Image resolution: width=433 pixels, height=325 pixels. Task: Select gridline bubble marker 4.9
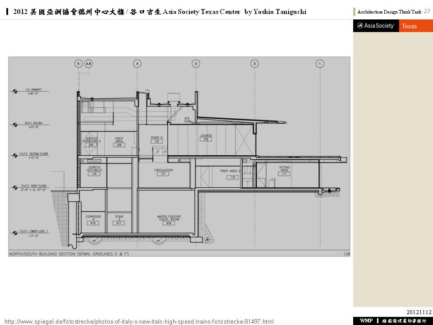88,64
